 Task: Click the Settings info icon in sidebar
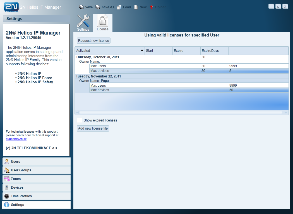[6, 205]
